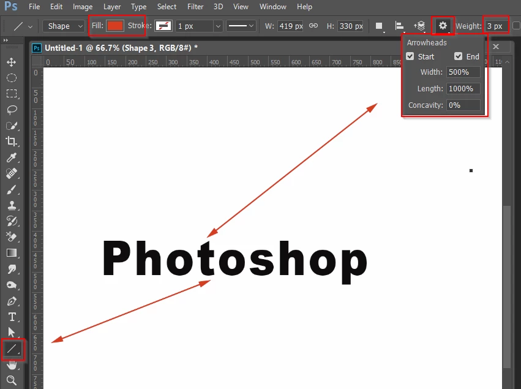Click the link width and height icon
Viewport: 521px width, 389px height.
coord(313,26)
